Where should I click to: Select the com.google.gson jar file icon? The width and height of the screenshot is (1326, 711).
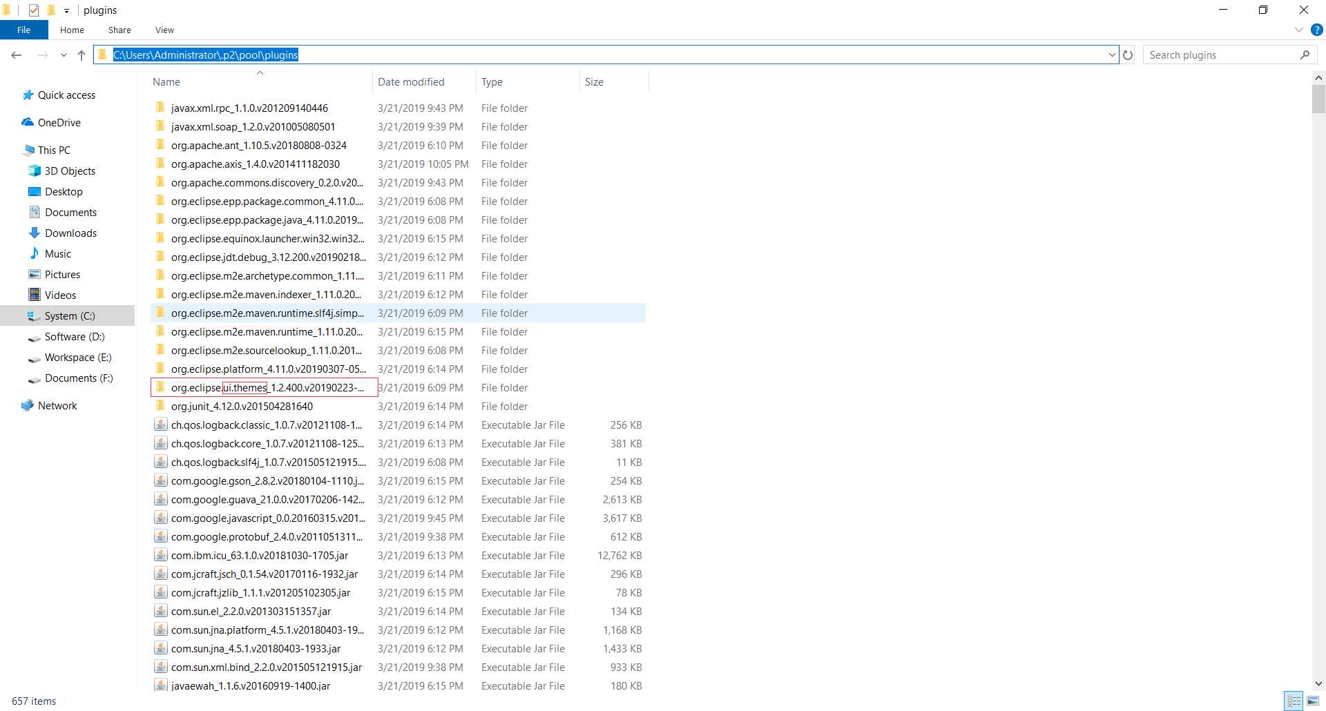point(160,480)
